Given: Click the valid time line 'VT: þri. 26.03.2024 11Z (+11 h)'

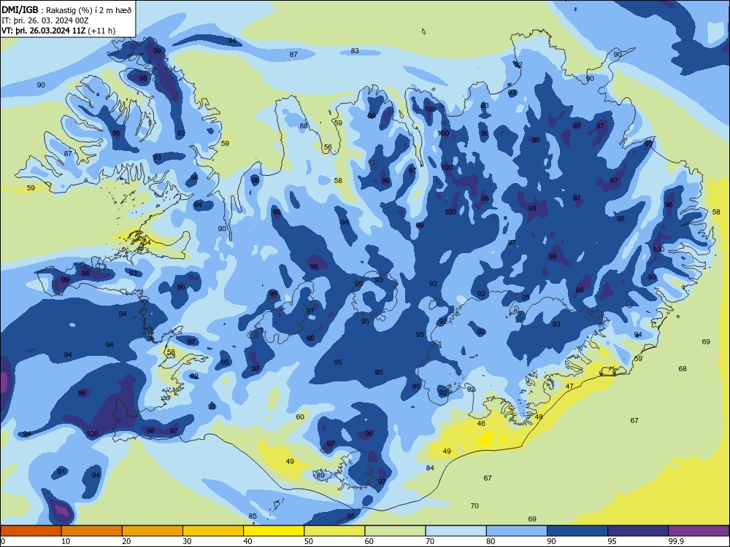Looking at the screenshot, I should [x=58, y=31].
